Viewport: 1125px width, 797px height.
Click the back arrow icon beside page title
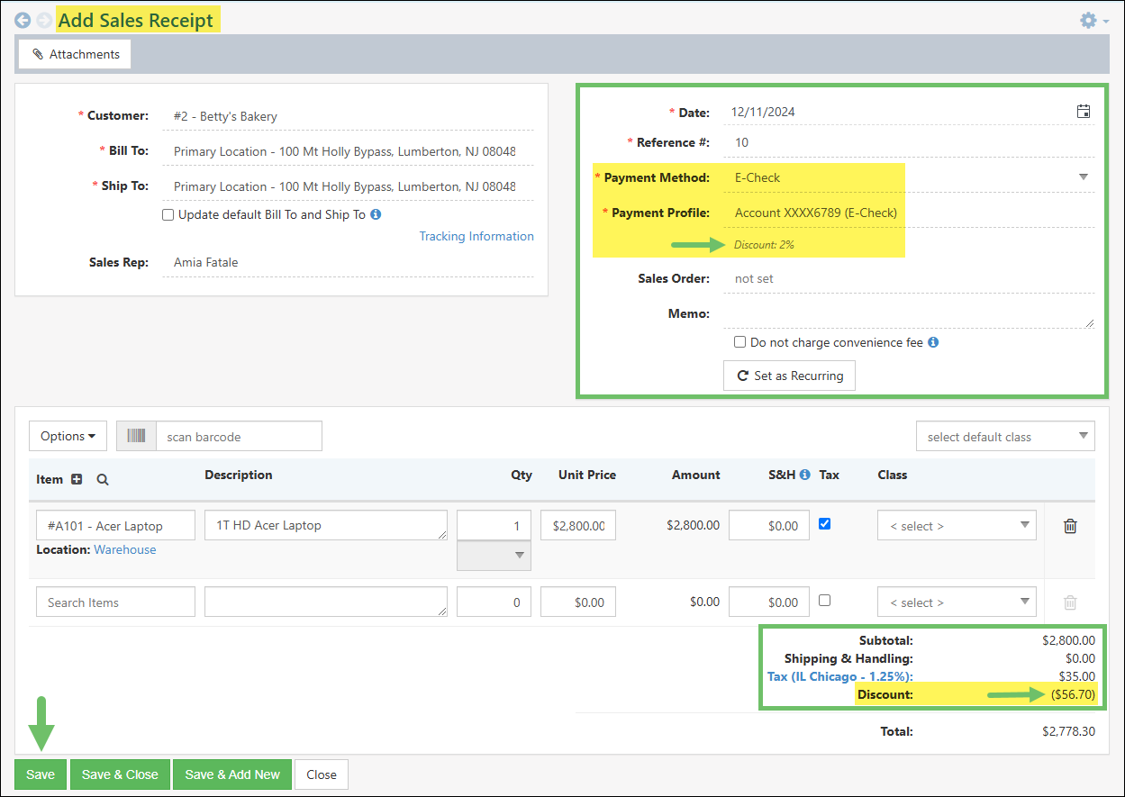[x=23, y=20]
